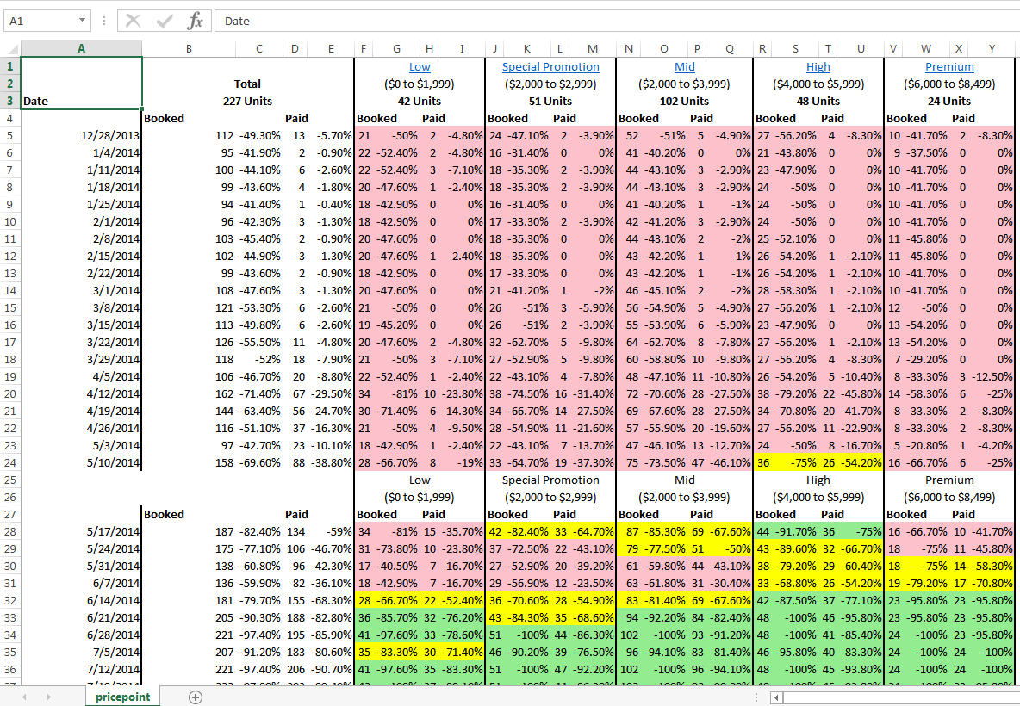
Task: Click the vertical ellipsis beside the Name Box
Action: pos(103,21)
